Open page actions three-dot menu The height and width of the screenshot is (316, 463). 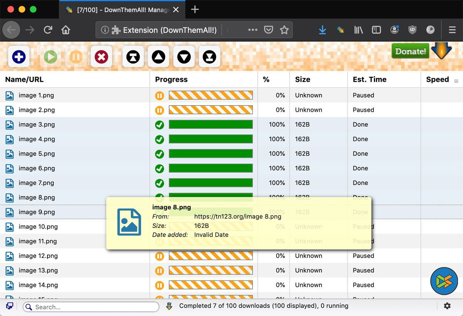click(x=253, y=30)
